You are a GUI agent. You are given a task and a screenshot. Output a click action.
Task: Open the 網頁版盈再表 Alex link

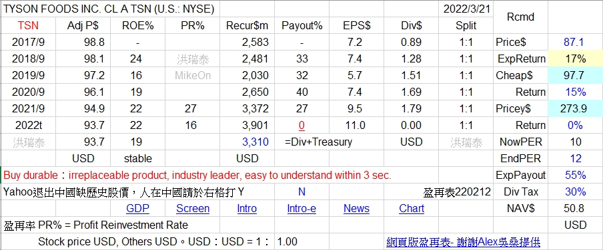[x=463, y=242]
